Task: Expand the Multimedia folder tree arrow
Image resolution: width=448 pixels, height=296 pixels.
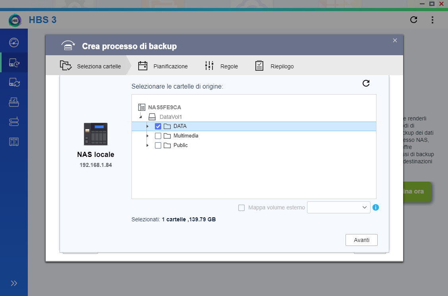Action: [x=147, y=136]
